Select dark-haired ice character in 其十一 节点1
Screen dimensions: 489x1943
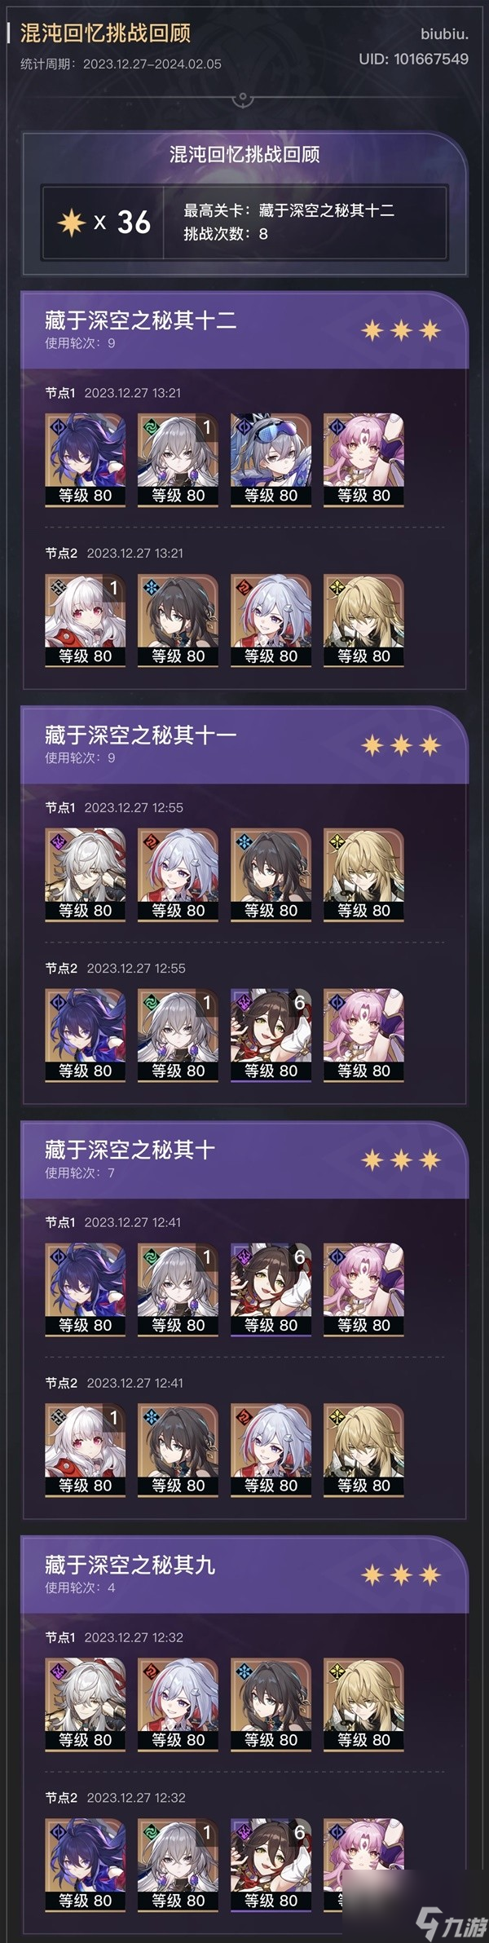pyautogui.click(x=271, y=875)
